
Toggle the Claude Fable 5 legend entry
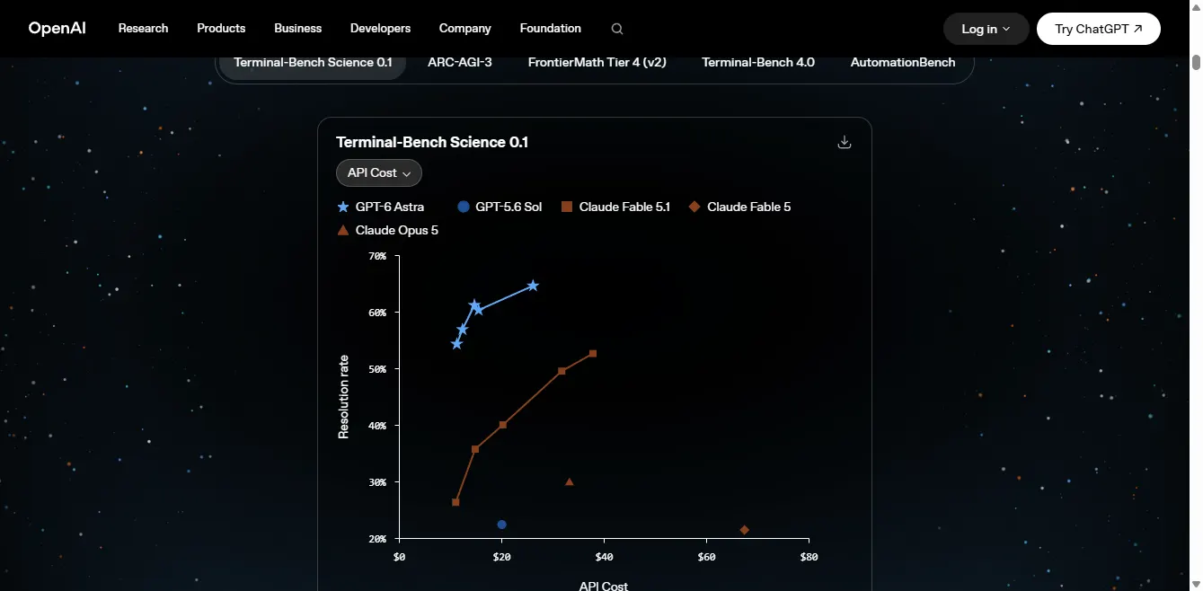[739, 207]
